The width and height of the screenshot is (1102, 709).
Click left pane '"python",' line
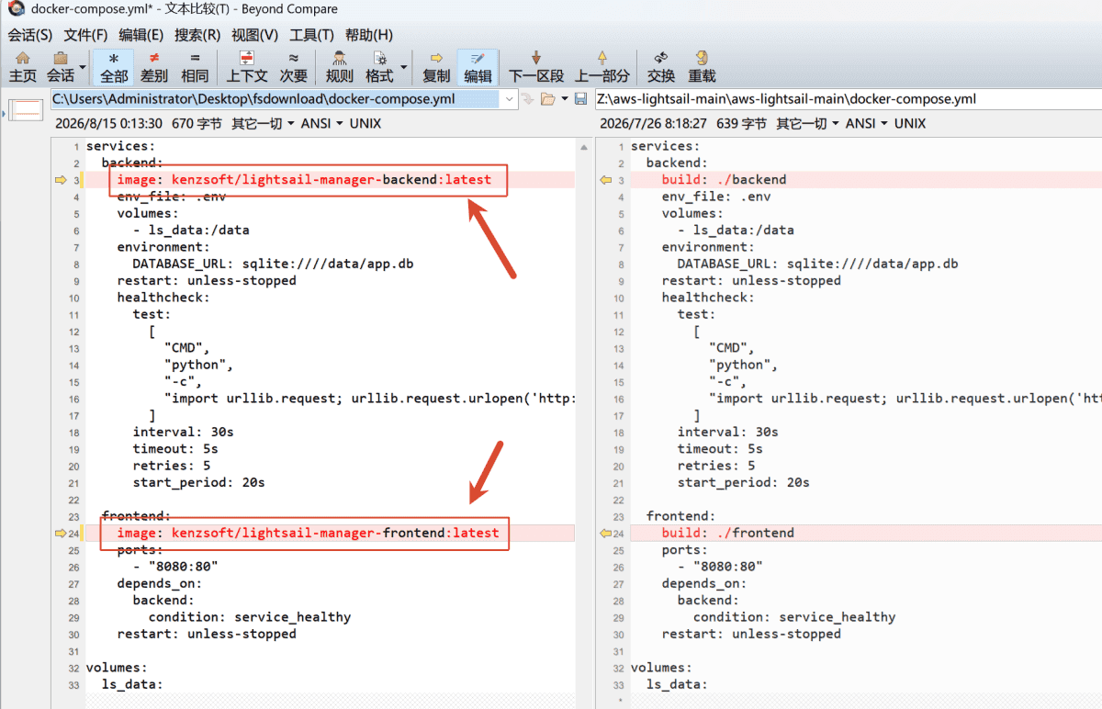(x=198, y=365)
